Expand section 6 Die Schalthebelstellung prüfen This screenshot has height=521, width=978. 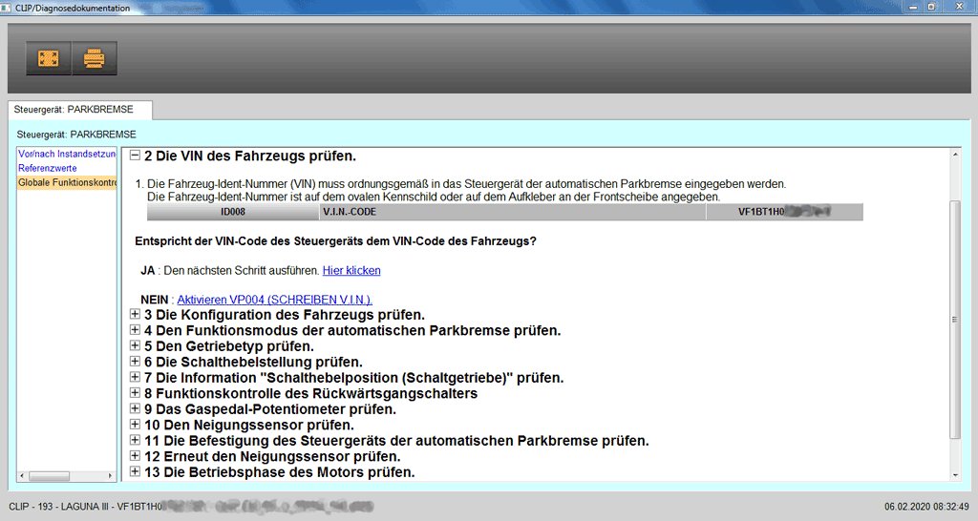(135, 362)
